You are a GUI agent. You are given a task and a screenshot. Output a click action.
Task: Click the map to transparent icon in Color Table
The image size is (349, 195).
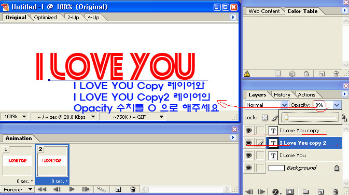point(277,74)
